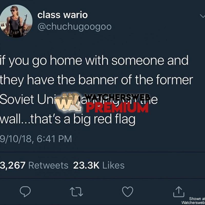
Task: Click the word Retweets label
Action: tap(48, 165)
